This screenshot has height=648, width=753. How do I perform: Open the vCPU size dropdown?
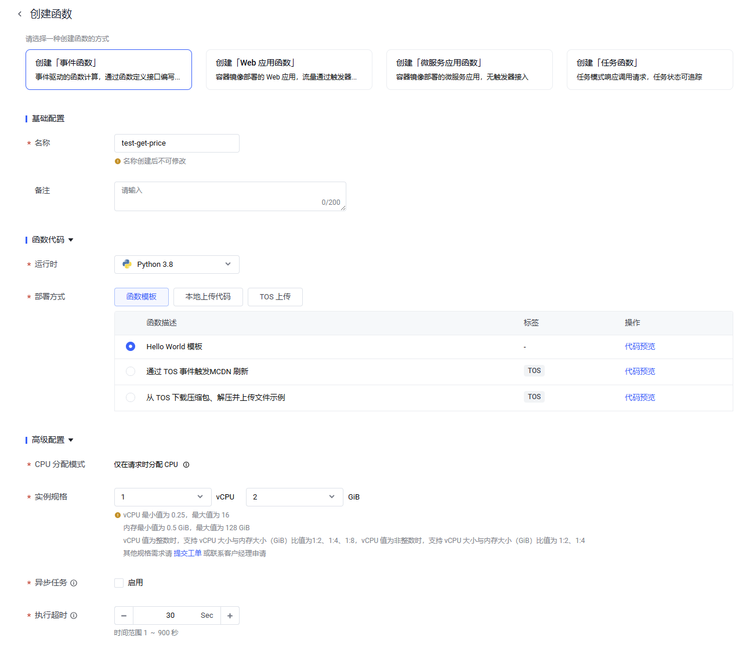[x=162, y=497]
